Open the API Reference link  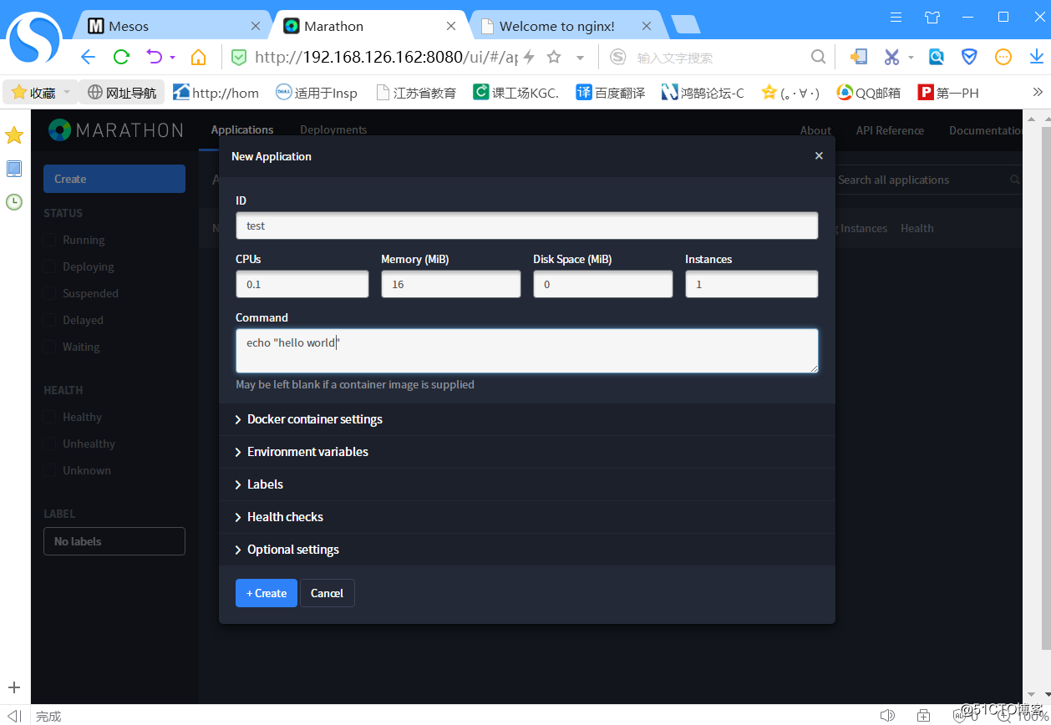point(890,130)
